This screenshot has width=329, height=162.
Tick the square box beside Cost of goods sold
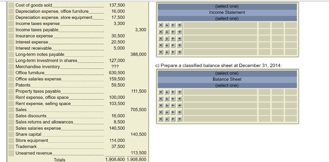pyautogui.click(x=11, y=5)
